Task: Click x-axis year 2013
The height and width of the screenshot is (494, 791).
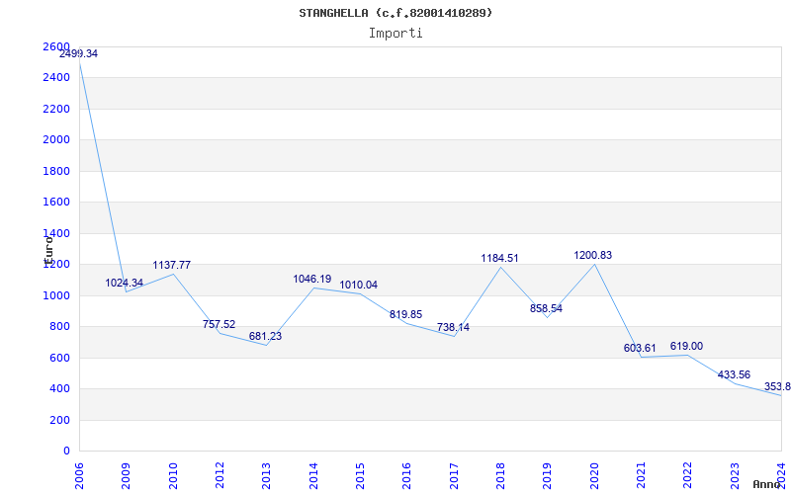Action: click(x=266, y=475)
